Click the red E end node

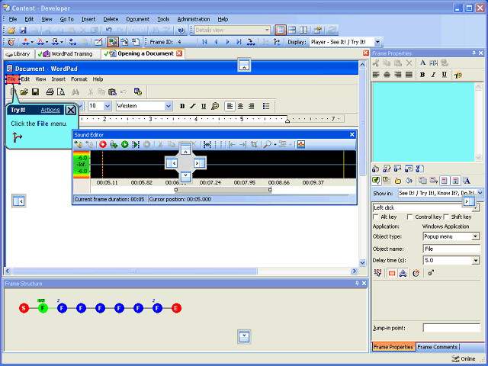pos(176,308)
